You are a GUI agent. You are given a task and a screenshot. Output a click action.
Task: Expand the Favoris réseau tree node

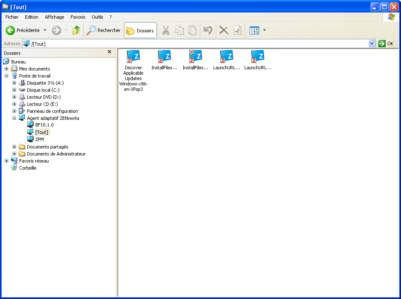6,160
